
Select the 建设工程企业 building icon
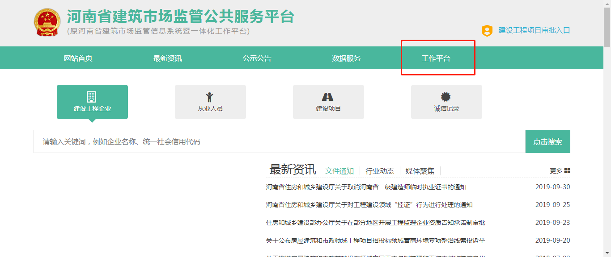(x=92, y=97)
